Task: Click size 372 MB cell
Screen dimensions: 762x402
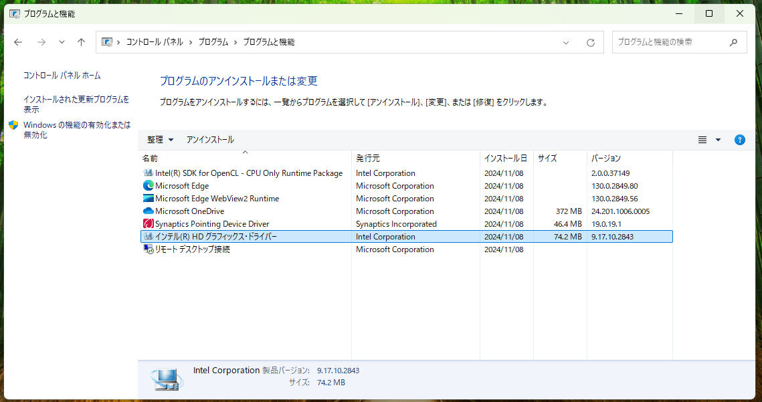Action: (569, 211)
